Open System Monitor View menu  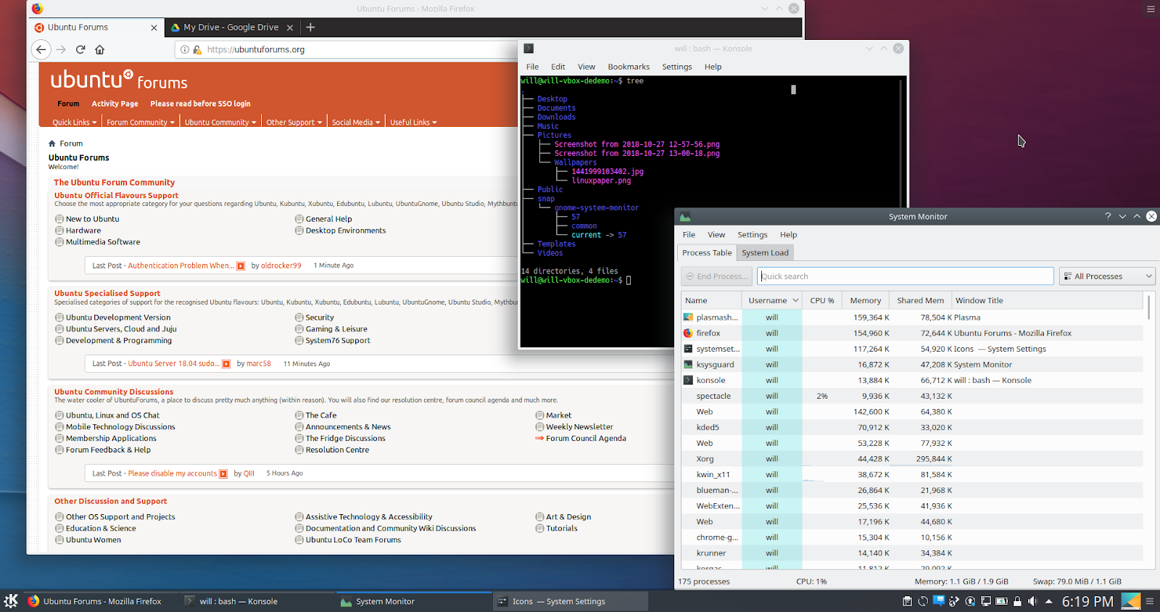click(x=716, y=235)
